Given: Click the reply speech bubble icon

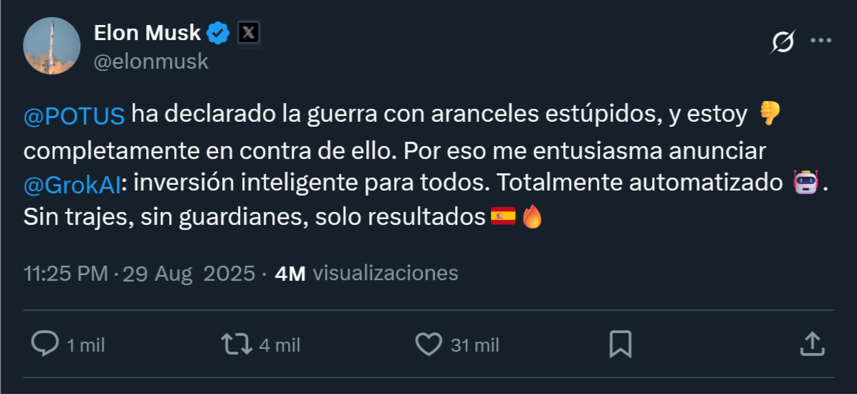Looking at the screenshot, I should click(x=45, y=344).
